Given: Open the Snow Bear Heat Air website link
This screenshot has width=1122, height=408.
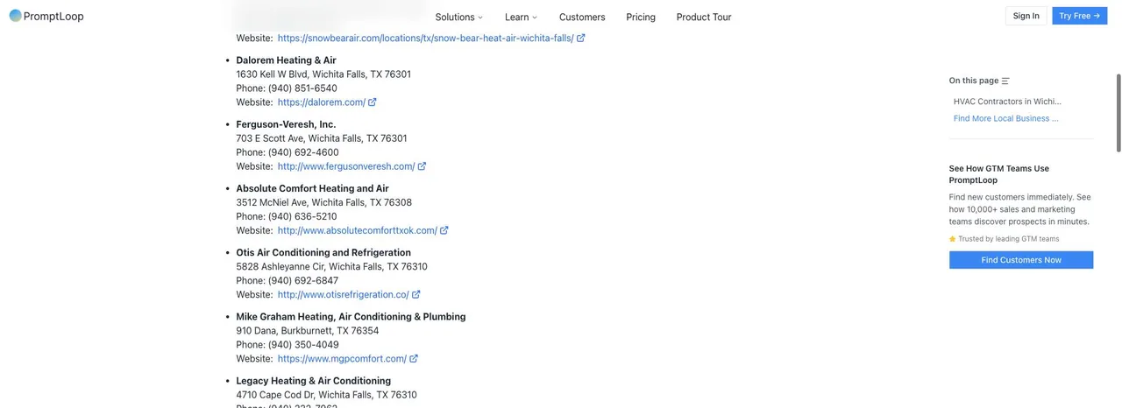Looking at the screenshot, I should [425, 39].
